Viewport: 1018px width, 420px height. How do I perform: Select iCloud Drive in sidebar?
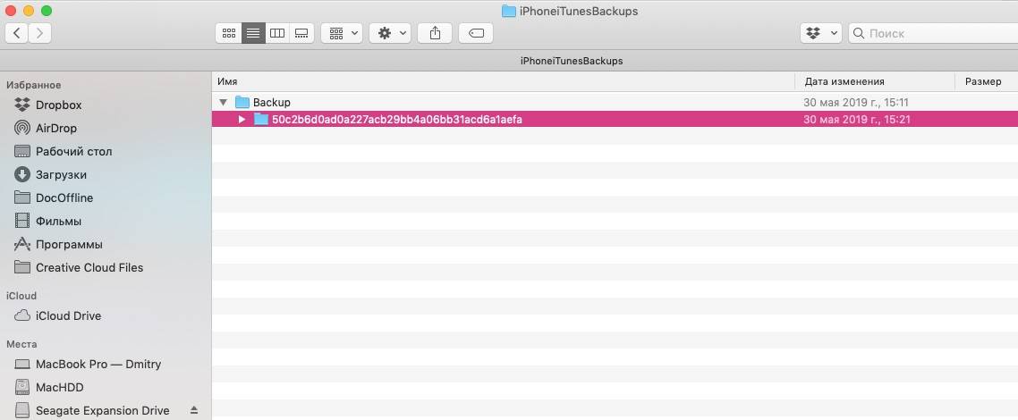pos(68,315)
